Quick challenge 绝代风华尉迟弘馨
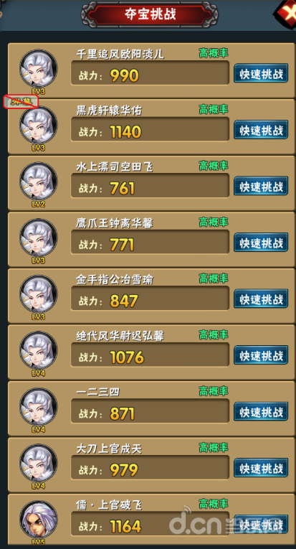296x549 pixels. pyautogui.click(x=261, y=355)
